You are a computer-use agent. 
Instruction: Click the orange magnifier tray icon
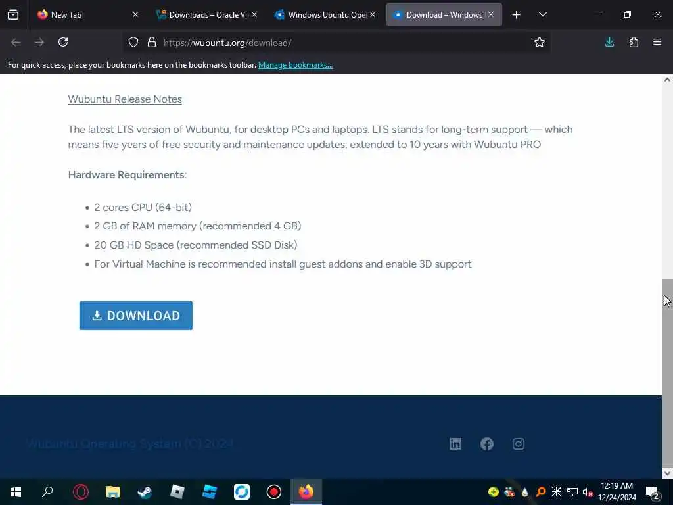(x=541, y=492)
